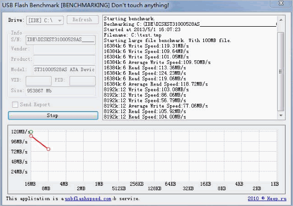Select log line 'Filename: C:\test.tmp'
Image resolution: width=293 pixels, height=206 pixels.
(133, 35)
